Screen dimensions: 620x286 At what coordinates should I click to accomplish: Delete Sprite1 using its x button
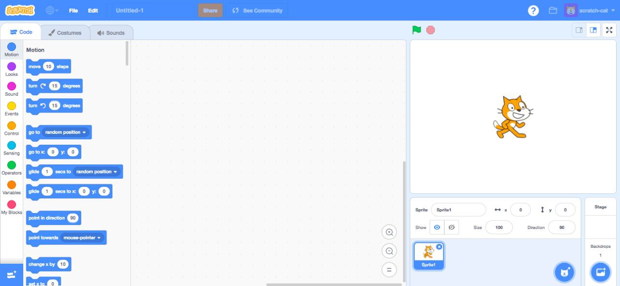tap(439, 246)
